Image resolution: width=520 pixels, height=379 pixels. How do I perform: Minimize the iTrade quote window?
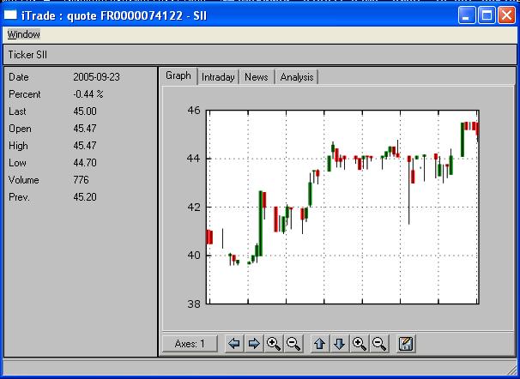tap(467, 15)
